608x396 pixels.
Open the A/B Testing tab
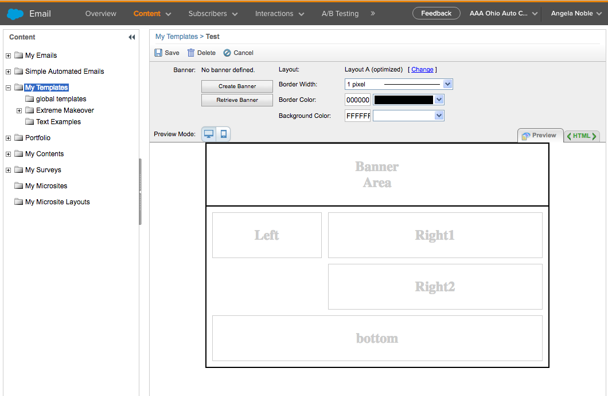pyautogui.click(x=340, y=14)
